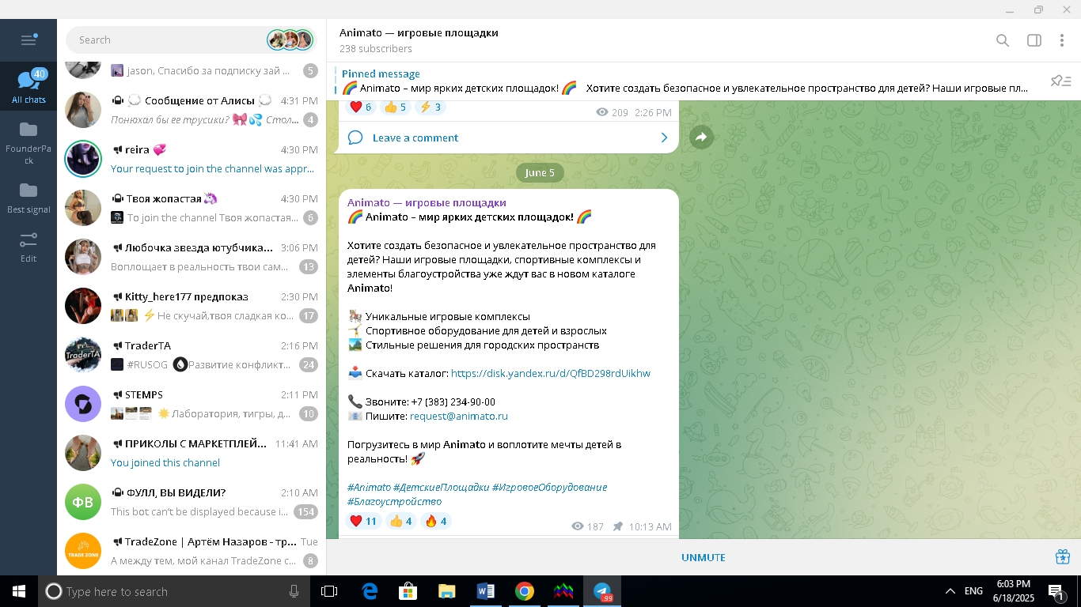Open the reira chat
1081x607 pixels.
click(x=192, y=159)
